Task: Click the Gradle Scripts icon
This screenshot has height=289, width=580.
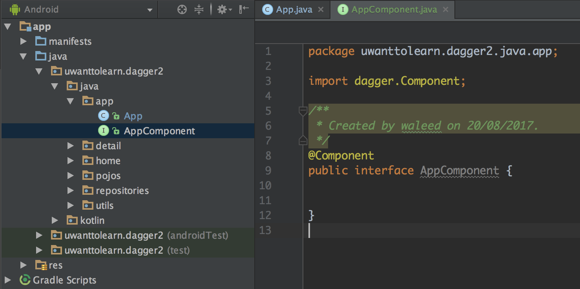Action: (25, 280)
